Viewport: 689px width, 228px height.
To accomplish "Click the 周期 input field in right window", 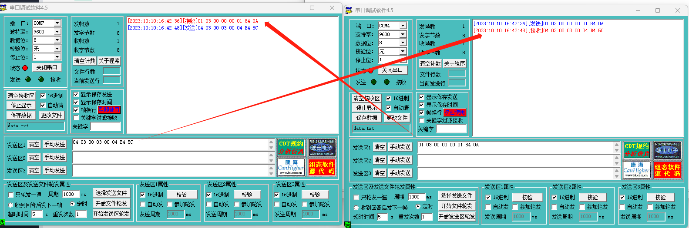I will click(x=417, y=197).
